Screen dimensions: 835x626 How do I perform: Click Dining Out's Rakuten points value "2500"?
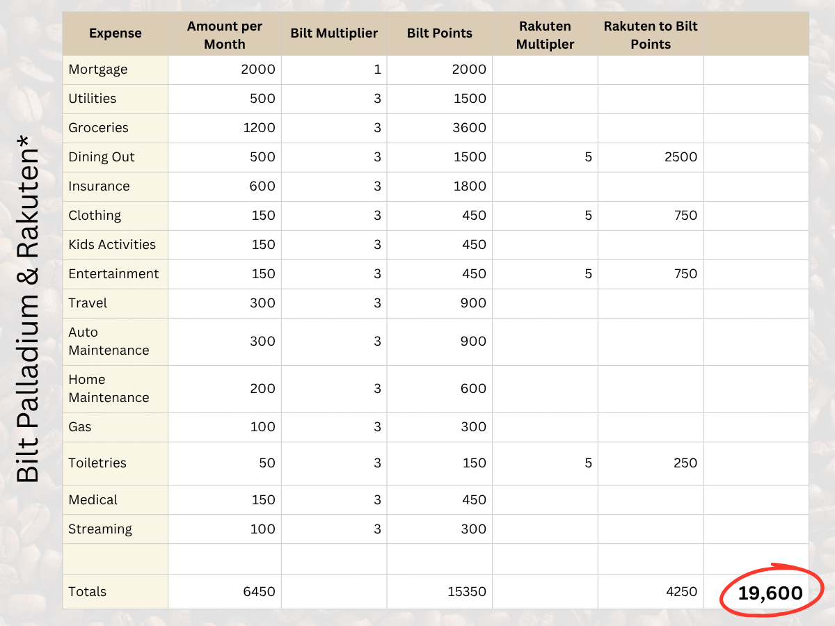coord(680,157)
